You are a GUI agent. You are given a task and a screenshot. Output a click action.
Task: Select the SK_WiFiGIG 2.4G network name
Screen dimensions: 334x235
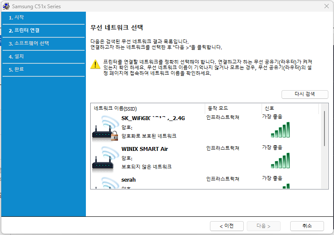click(153, 118)
